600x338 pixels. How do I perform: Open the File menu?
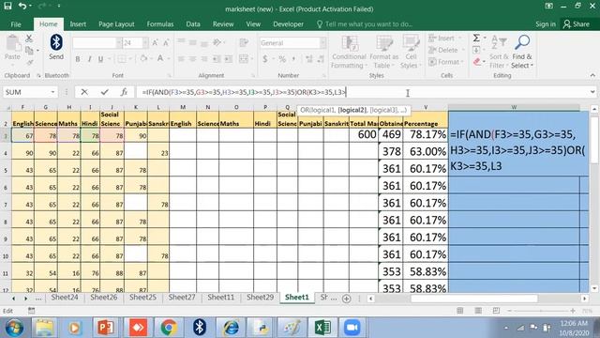tap(16, 24)
